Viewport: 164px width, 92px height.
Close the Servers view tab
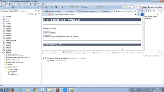coord(71,53)
